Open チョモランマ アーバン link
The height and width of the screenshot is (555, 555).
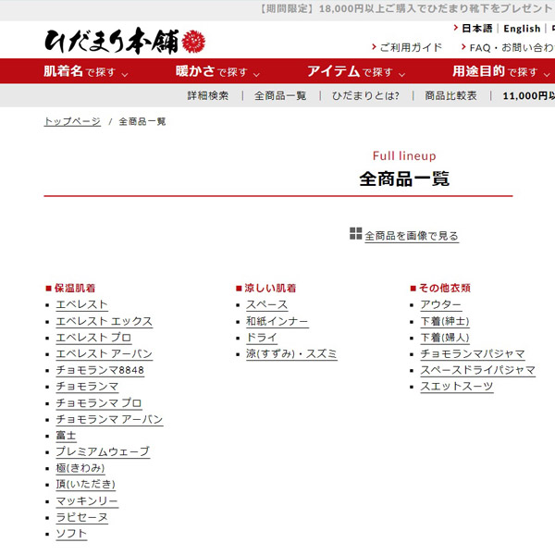[x=109, y=419]
